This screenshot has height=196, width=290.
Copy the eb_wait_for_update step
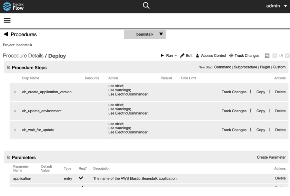point(261,130)
